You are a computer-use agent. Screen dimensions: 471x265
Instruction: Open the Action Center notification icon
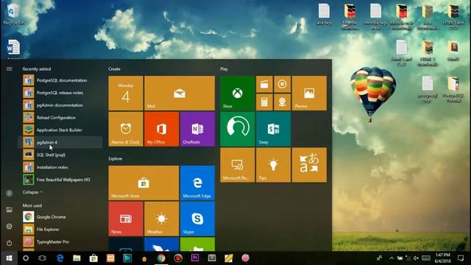(x=461, y=258)
